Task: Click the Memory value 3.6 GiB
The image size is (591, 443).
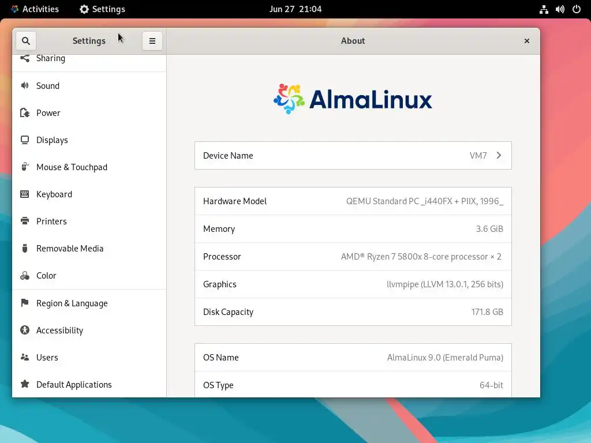Action: click(x=489, y=228)
